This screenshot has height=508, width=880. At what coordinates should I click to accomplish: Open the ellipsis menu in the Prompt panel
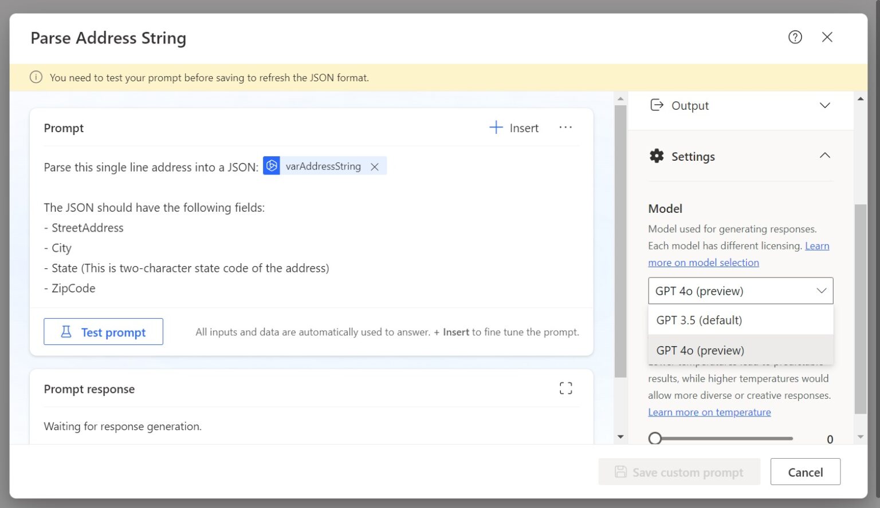565,128
